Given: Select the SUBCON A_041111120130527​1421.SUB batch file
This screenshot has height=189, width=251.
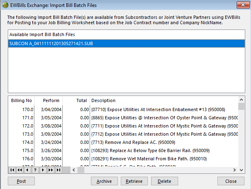Looking at the screenshot, I should pyautogui.click(x=127, y=43).
